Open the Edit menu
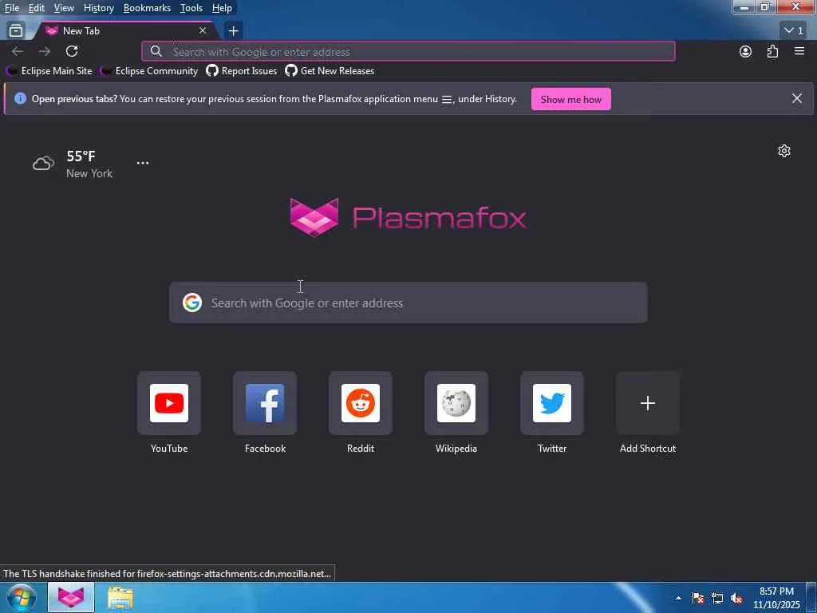This screenshot has height=613, width=817. point(36,8)
